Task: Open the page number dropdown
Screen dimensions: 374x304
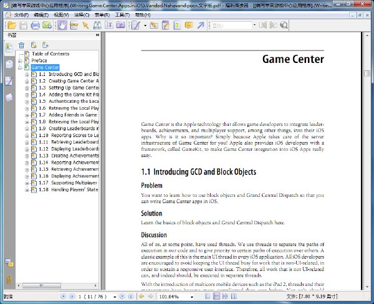Action: [x=115, y=297]
